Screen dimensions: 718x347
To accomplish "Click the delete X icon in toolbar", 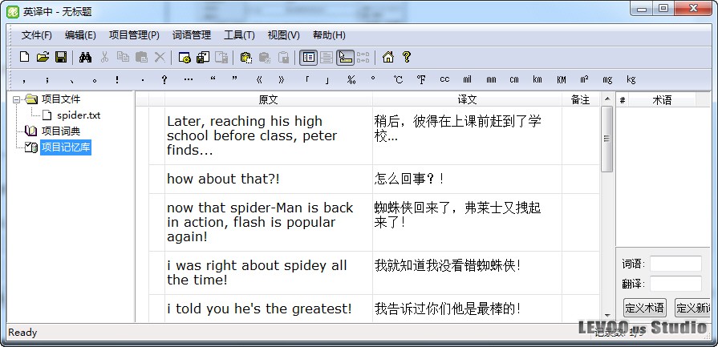I will click(160, 57).
